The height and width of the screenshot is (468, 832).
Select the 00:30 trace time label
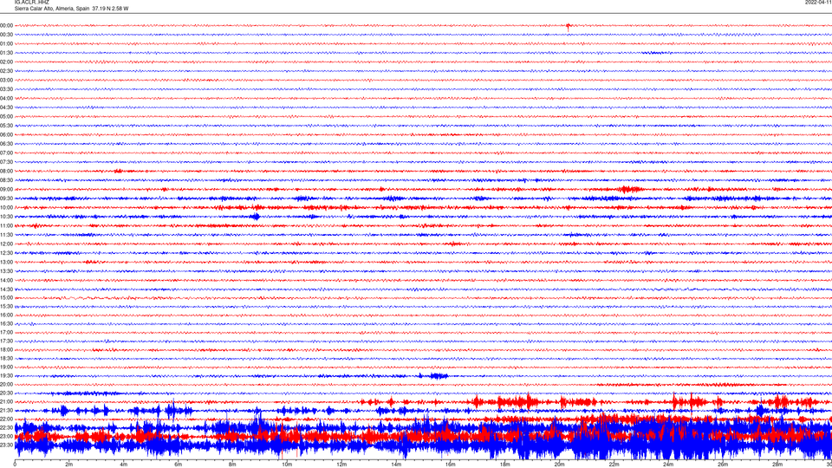click(x=6, y=35)
